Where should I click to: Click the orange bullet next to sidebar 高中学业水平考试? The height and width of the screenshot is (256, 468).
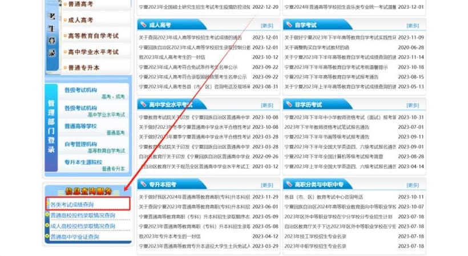point(65,52)
